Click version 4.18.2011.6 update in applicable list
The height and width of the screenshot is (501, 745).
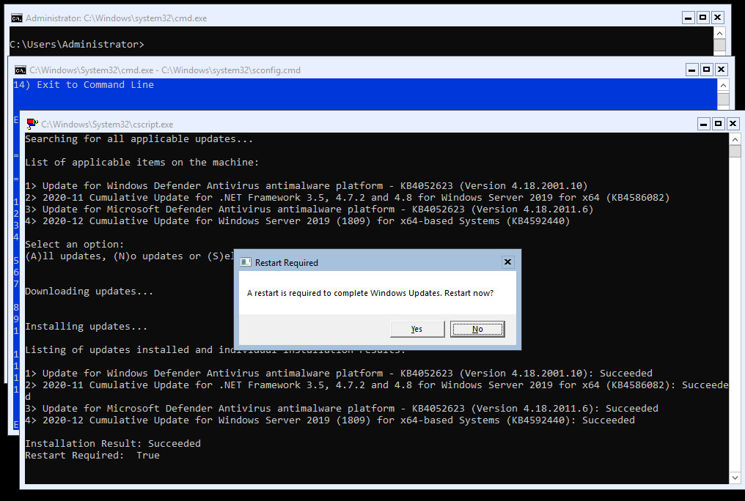point(309,209)
